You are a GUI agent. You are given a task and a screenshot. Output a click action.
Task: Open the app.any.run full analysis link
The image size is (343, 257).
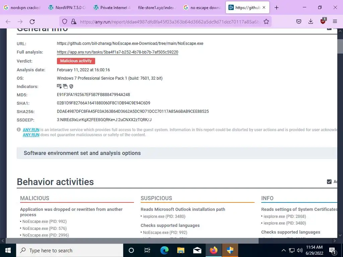(x=118, y=52)
